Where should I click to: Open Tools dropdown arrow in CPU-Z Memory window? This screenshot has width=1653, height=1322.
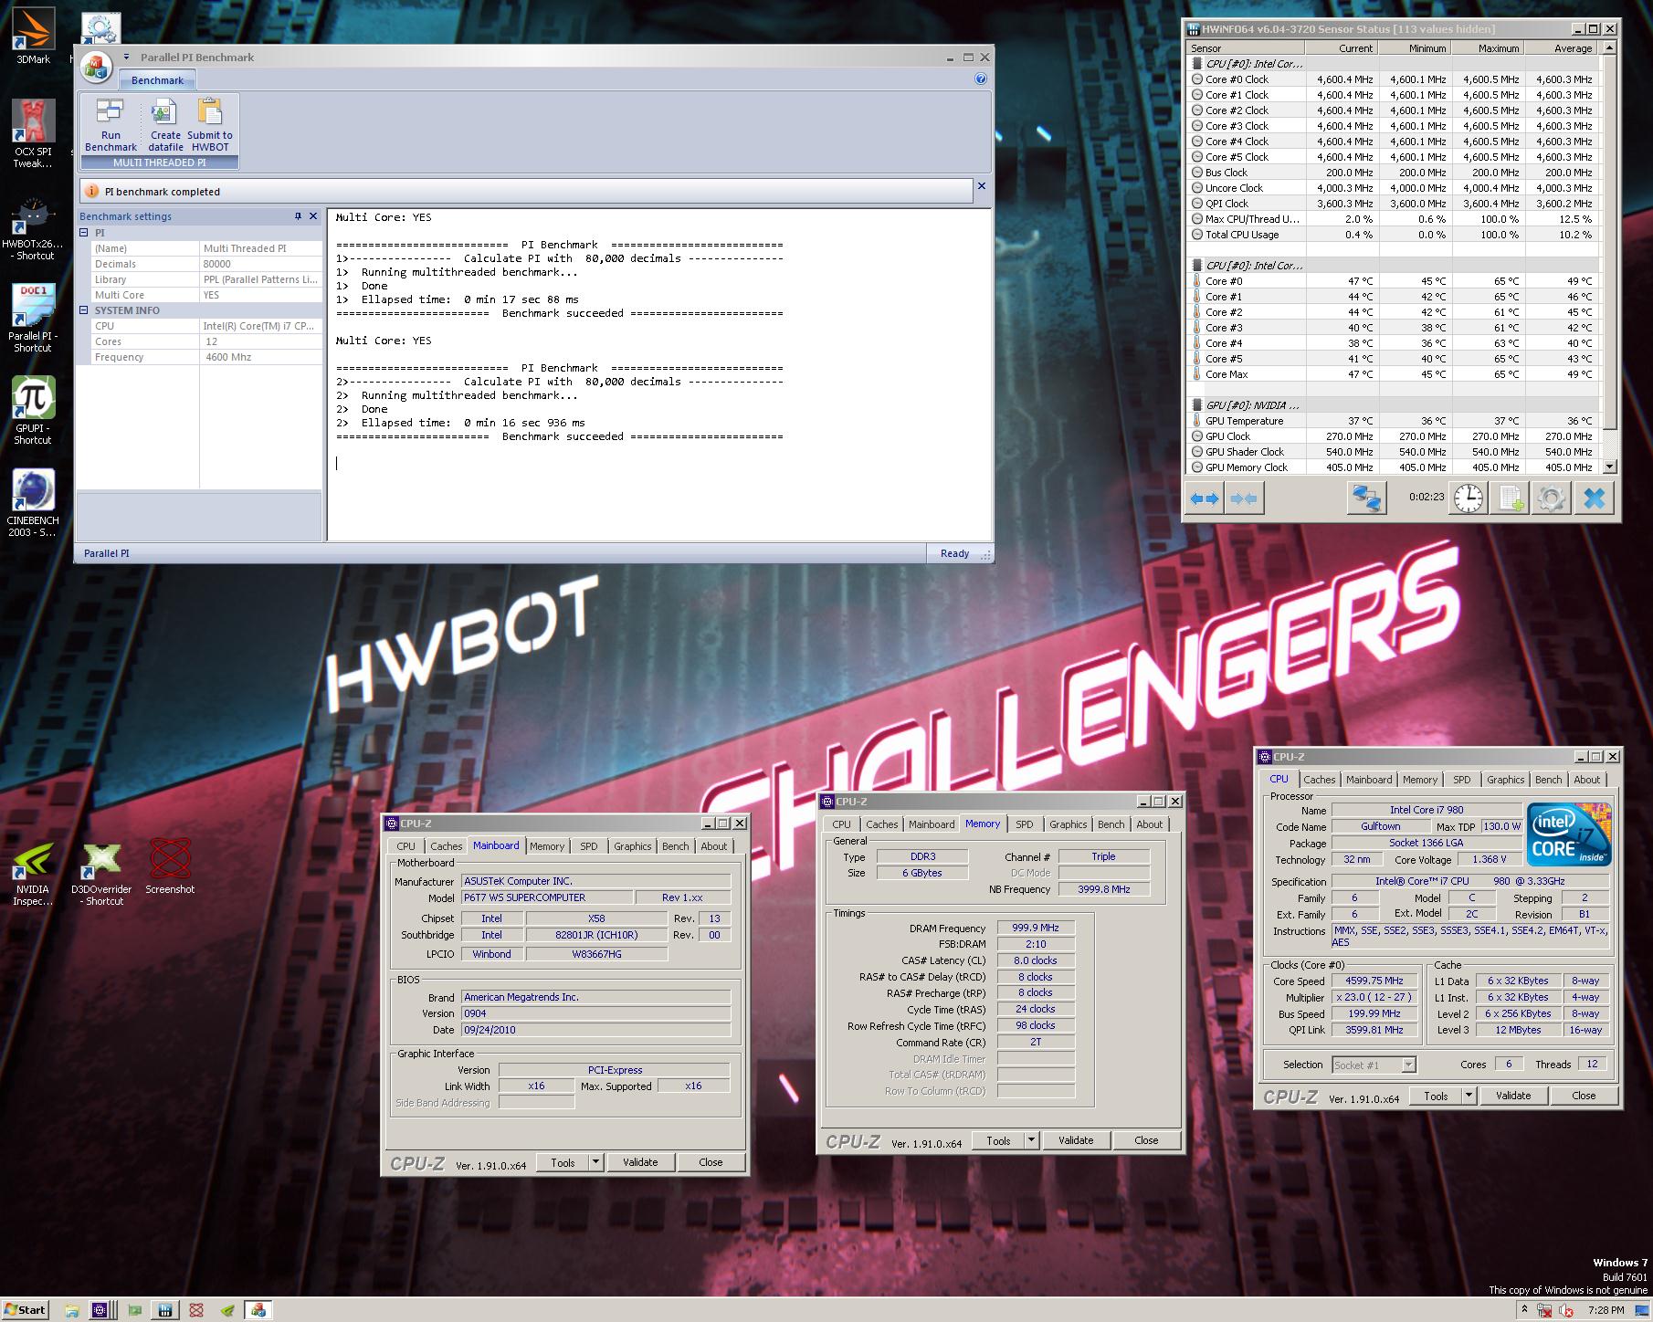[x=1031, y=1140]
